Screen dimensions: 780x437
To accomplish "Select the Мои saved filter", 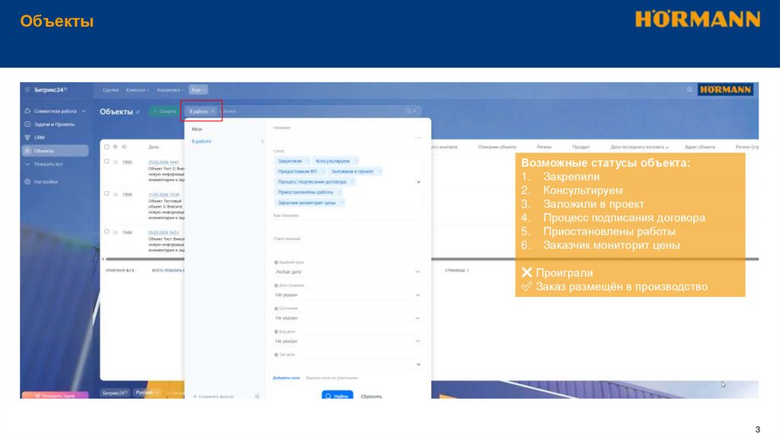I will coord(197,129).
